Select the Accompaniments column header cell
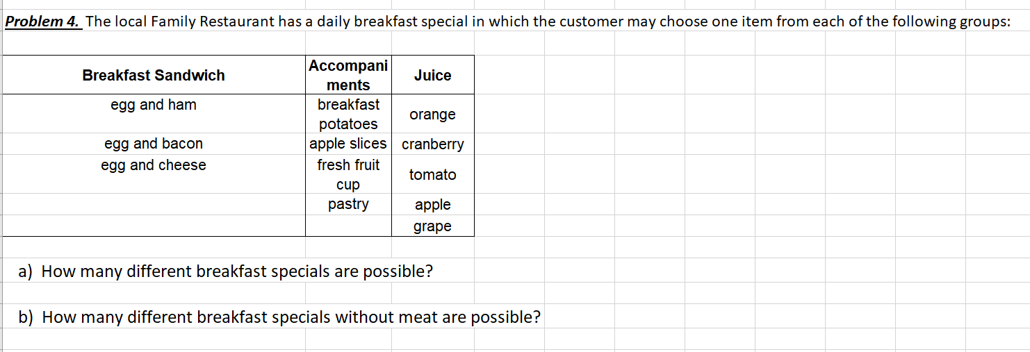Viewport: 1030px width, 352px height. pyautogui.click(x=348, y=76)
